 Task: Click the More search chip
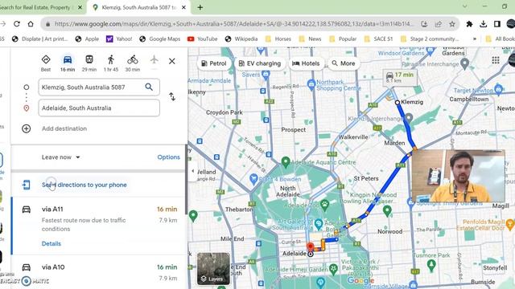point(344,63)
